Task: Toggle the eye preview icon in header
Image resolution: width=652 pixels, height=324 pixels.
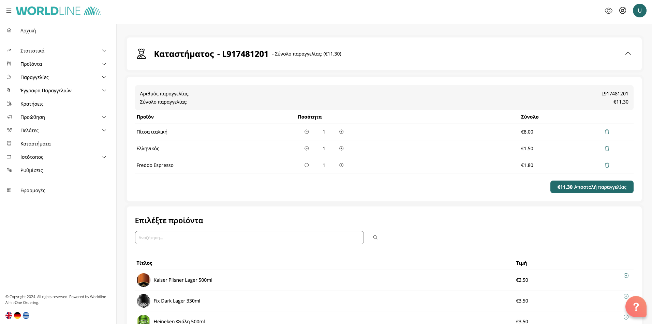Action: point(608,11)
